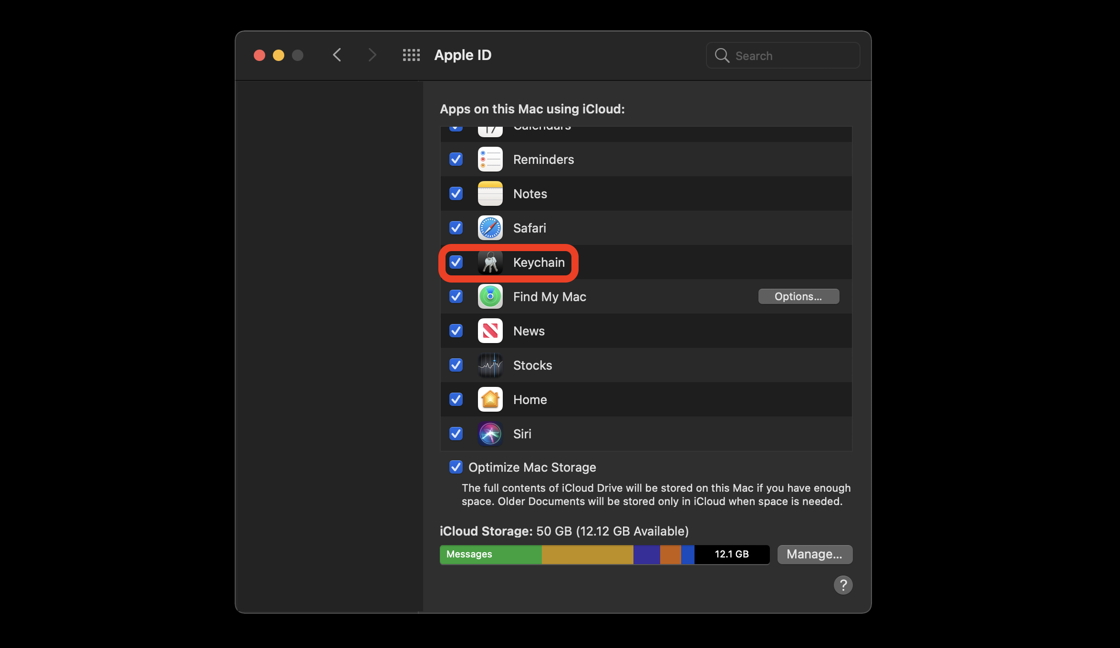Click the Find My Mac Options button
Screen dimensions: 1120x648
pyautogui.click(x=799, y=296)
